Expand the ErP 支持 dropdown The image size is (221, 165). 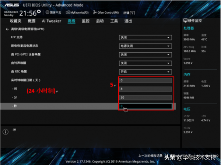tap(145, 38)
